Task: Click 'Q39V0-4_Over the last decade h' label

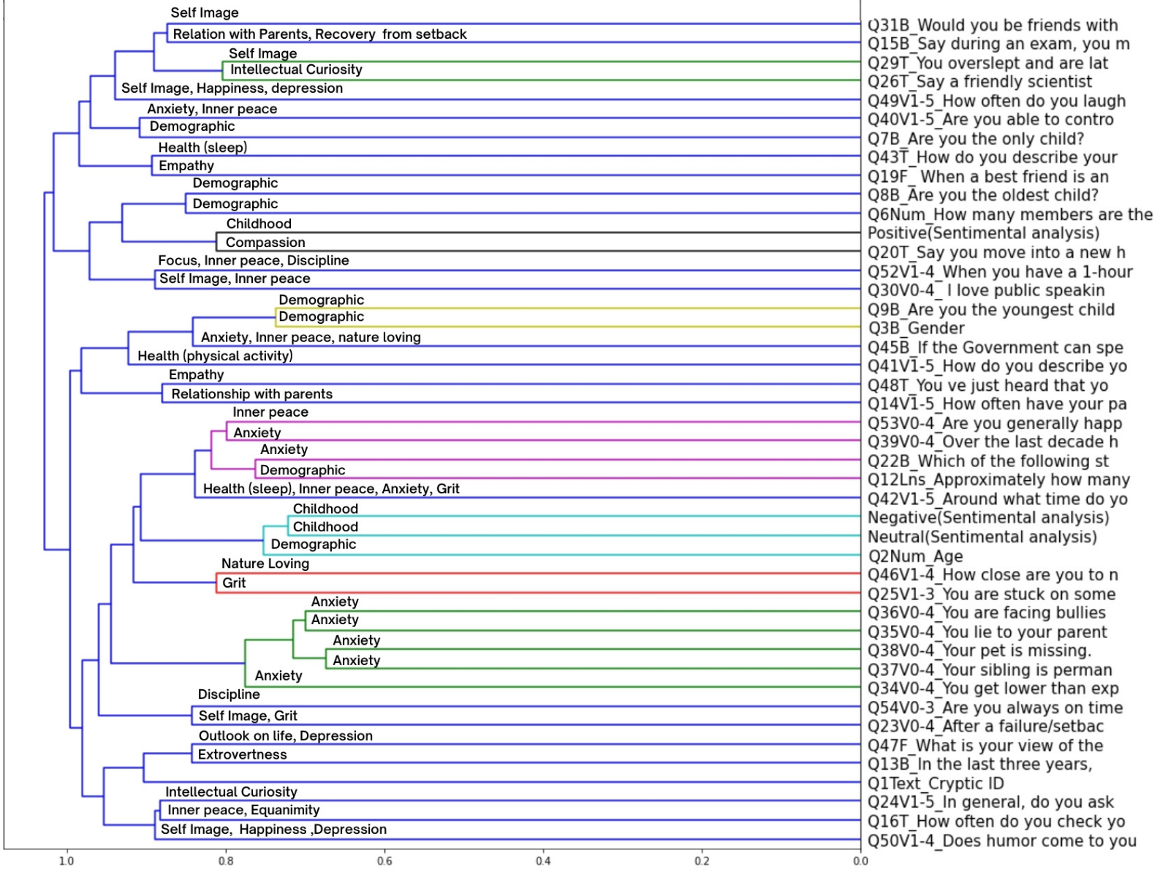Action: coord(993,441)
